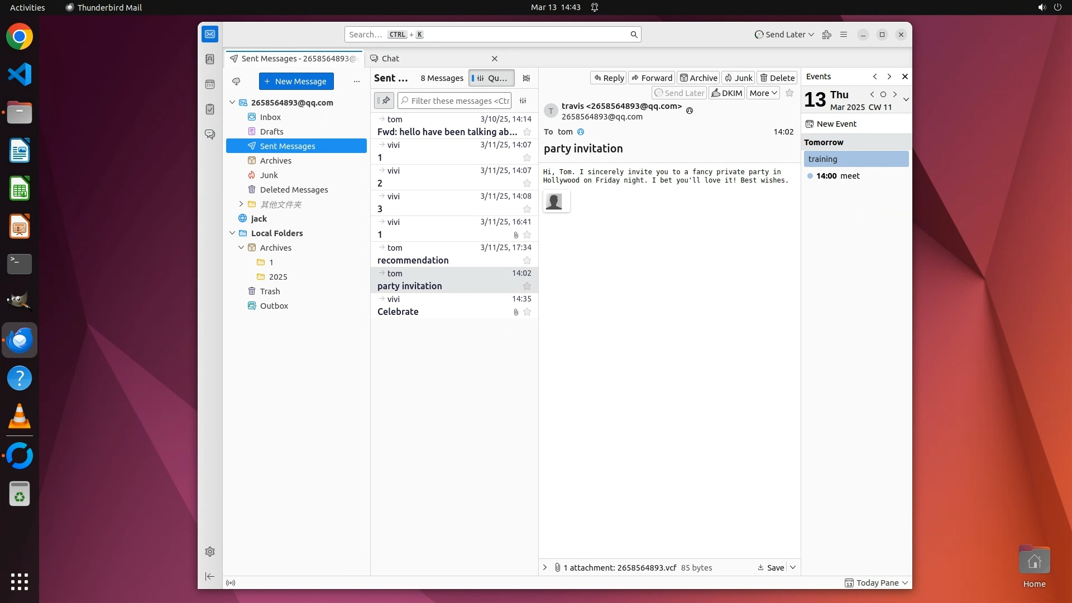The height and width of the screenshot is (603, 1072).
Task: Open the Address Book sidebar icon
Action: 210,59
